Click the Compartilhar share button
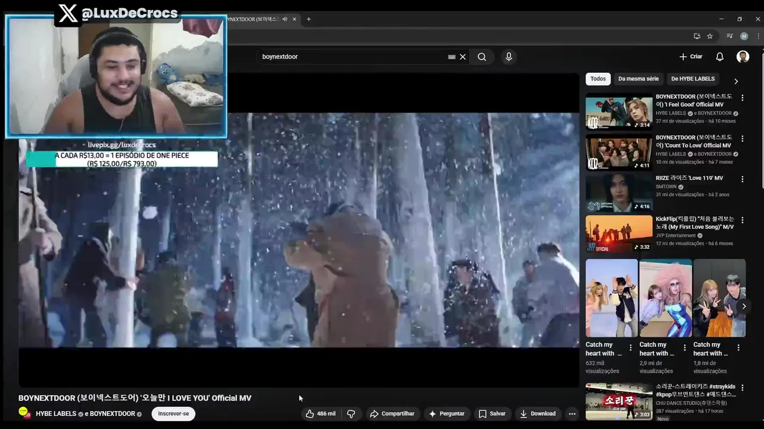 point(392,414)
